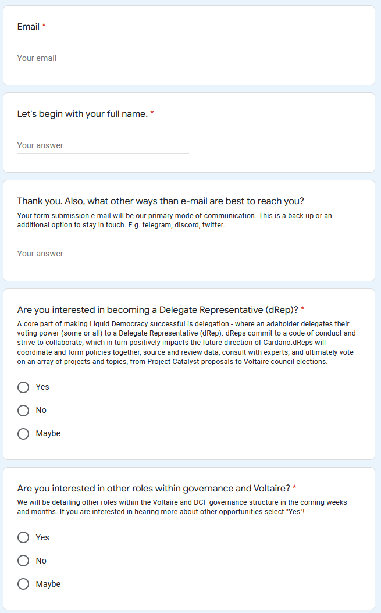
Task: Click the Liquid Democracy delegation description paragraph
Action: (x=187, y=343)
